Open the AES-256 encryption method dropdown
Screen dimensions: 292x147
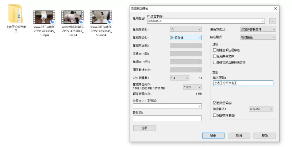[261, 109]
